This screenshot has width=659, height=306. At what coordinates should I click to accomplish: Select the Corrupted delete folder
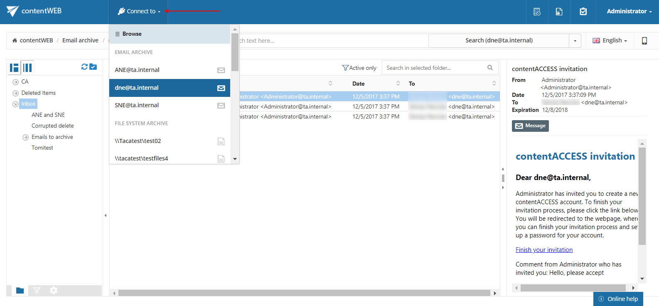tap(53, 126)
